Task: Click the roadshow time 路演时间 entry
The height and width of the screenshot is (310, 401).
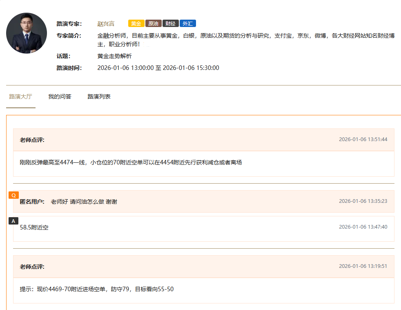Action: (68, 68)
